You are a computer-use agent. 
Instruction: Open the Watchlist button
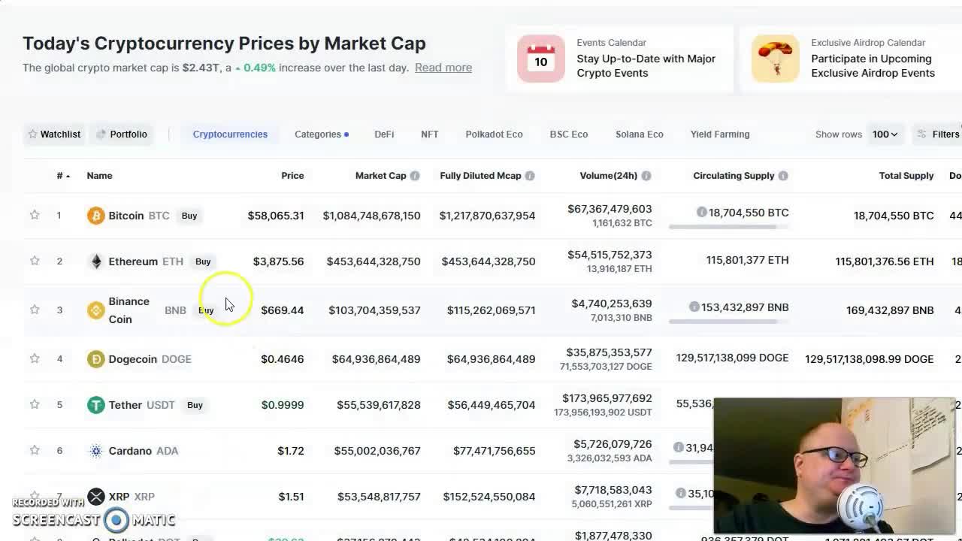tap(53, 134)
